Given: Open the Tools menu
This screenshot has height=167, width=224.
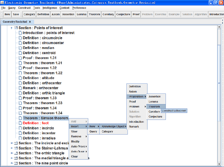Looking at the screenshot, I should 36,8.
